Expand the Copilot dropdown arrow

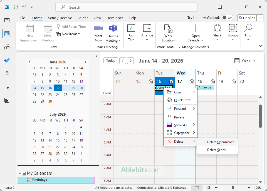[x=260, y=18]
